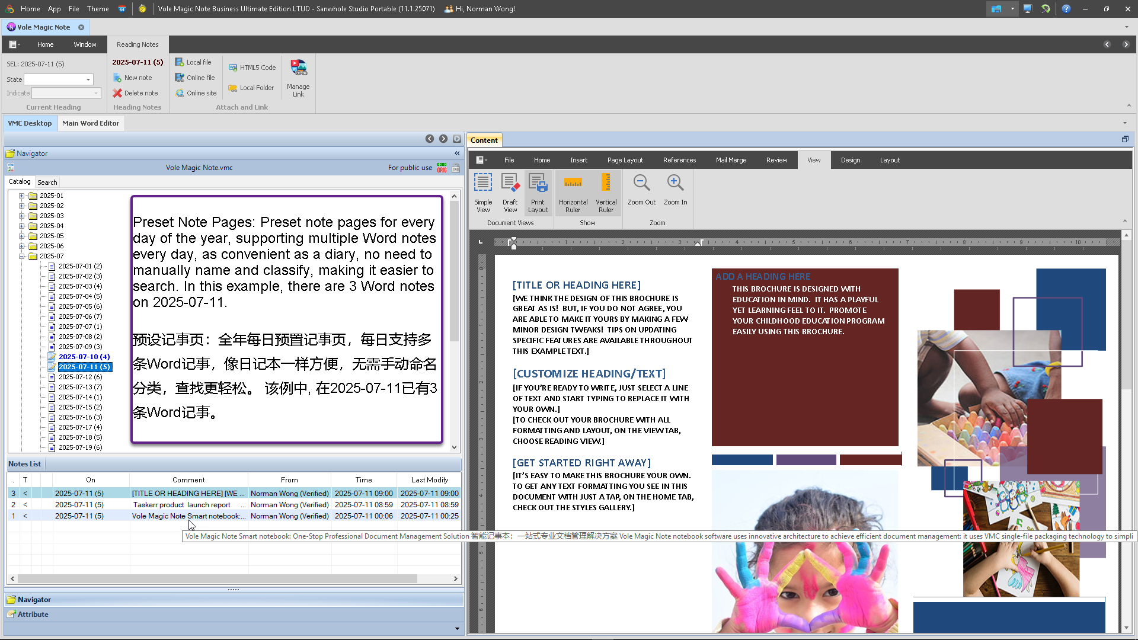Open the Simple View document mode
1138x640 pixels.
point(483,193)
